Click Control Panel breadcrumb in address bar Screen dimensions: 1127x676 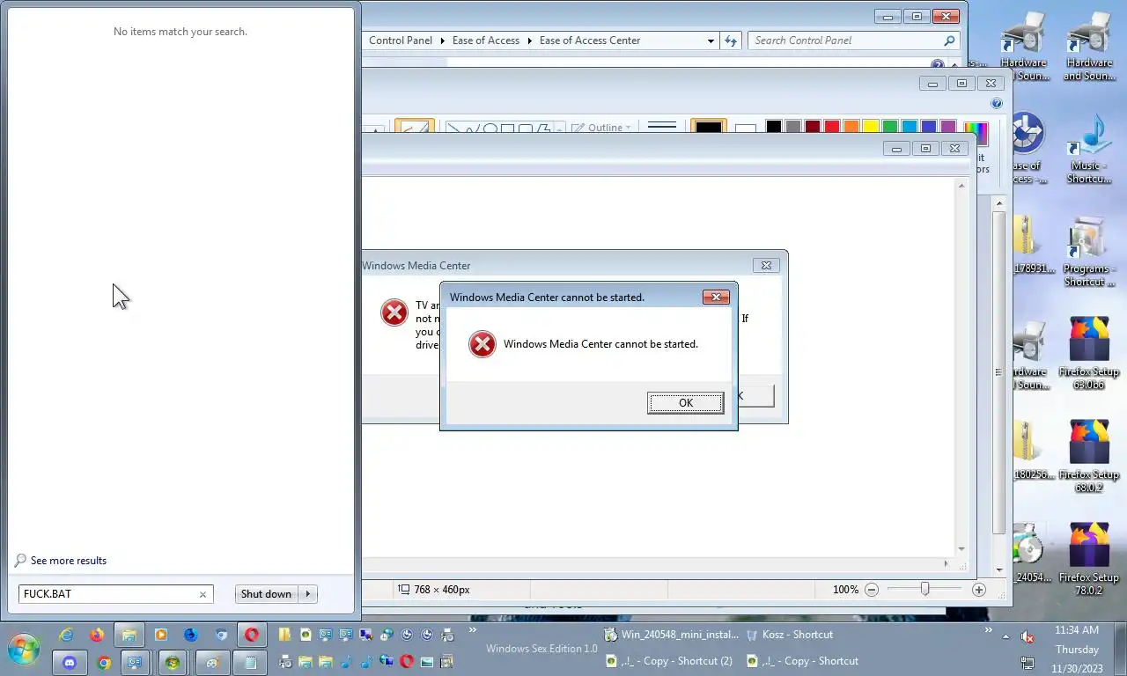click(401, 40)
